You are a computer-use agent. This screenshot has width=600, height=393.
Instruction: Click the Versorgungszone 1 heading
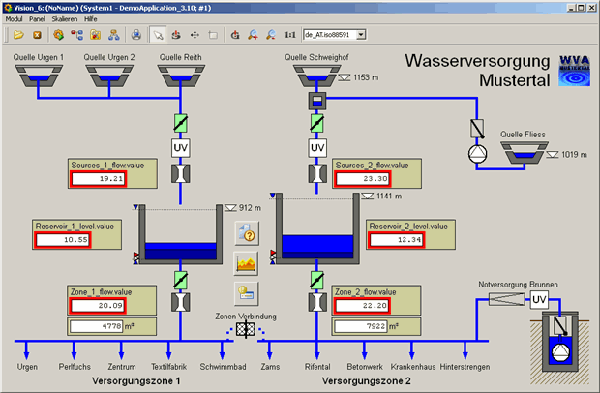point(135,381)
